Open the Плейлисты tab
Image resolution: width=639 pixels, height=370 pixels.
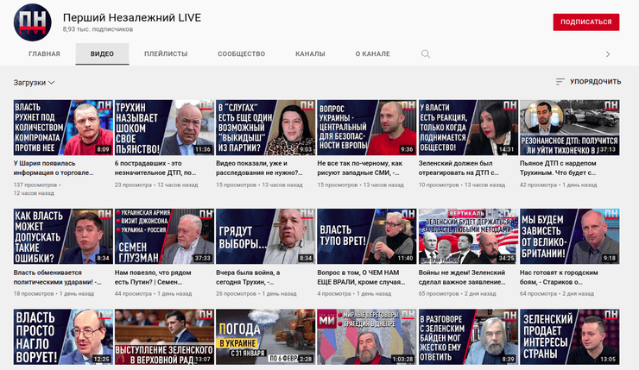(166, 53)
